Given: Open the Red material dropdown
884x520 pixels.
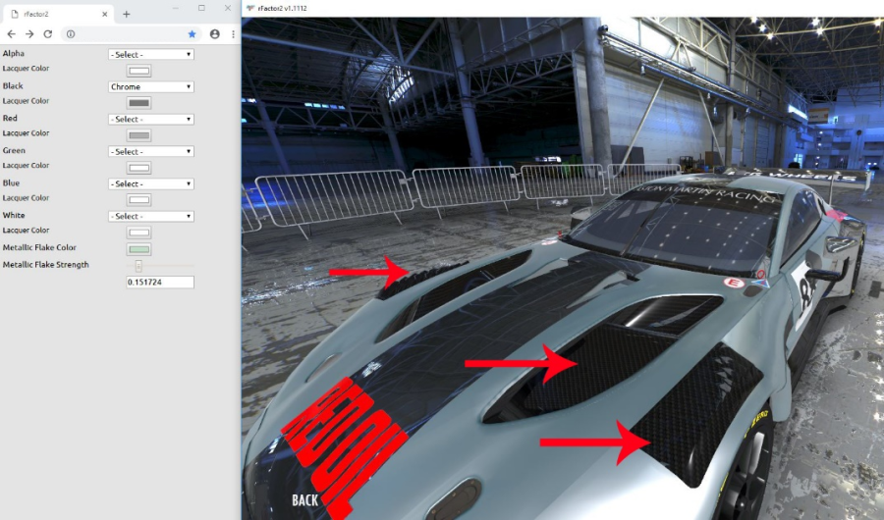Looking at the screenshot, I should coord(151,120).
